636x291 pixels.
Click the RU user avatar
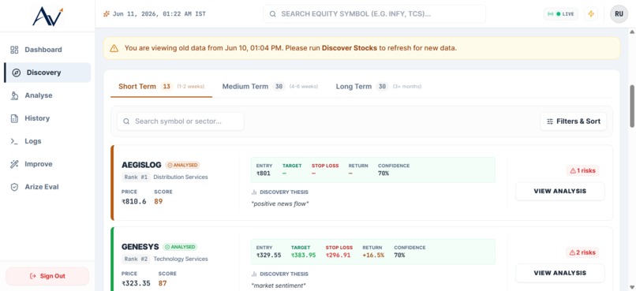tap(619, 13)
